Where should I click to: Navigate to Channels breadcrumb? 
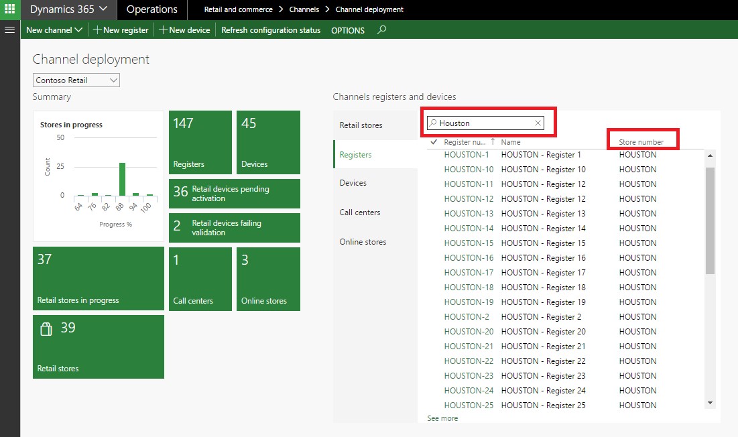304,9
